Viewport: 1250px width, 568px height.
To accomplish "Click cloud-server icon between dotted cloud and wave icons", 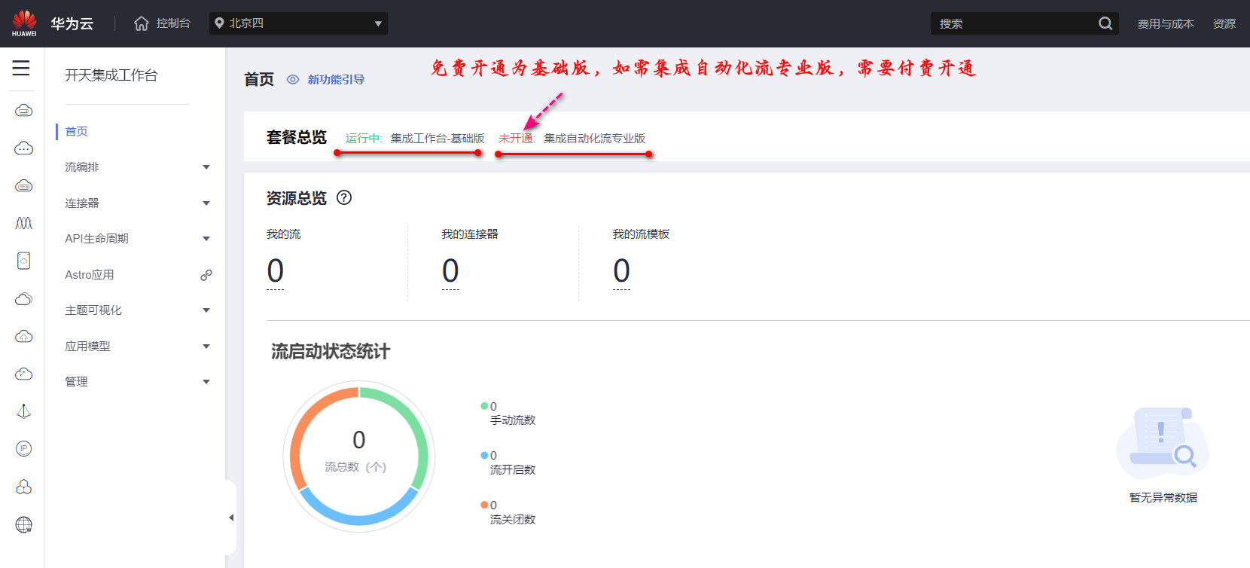I will point(24,185).
